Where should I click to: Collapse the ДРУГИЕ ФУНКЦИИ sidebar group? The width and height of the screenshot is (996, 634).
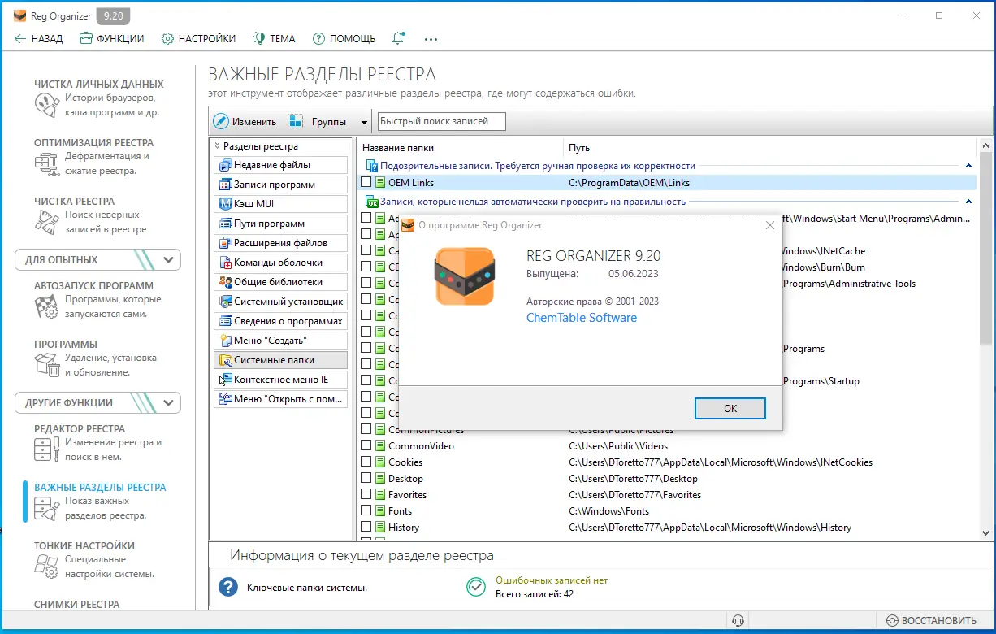click(169, 403)
